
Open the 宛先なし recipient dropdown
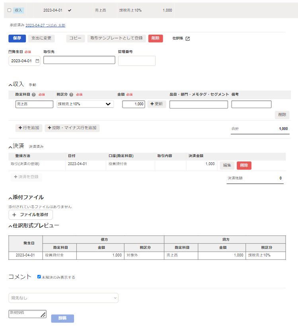[64, 298]
